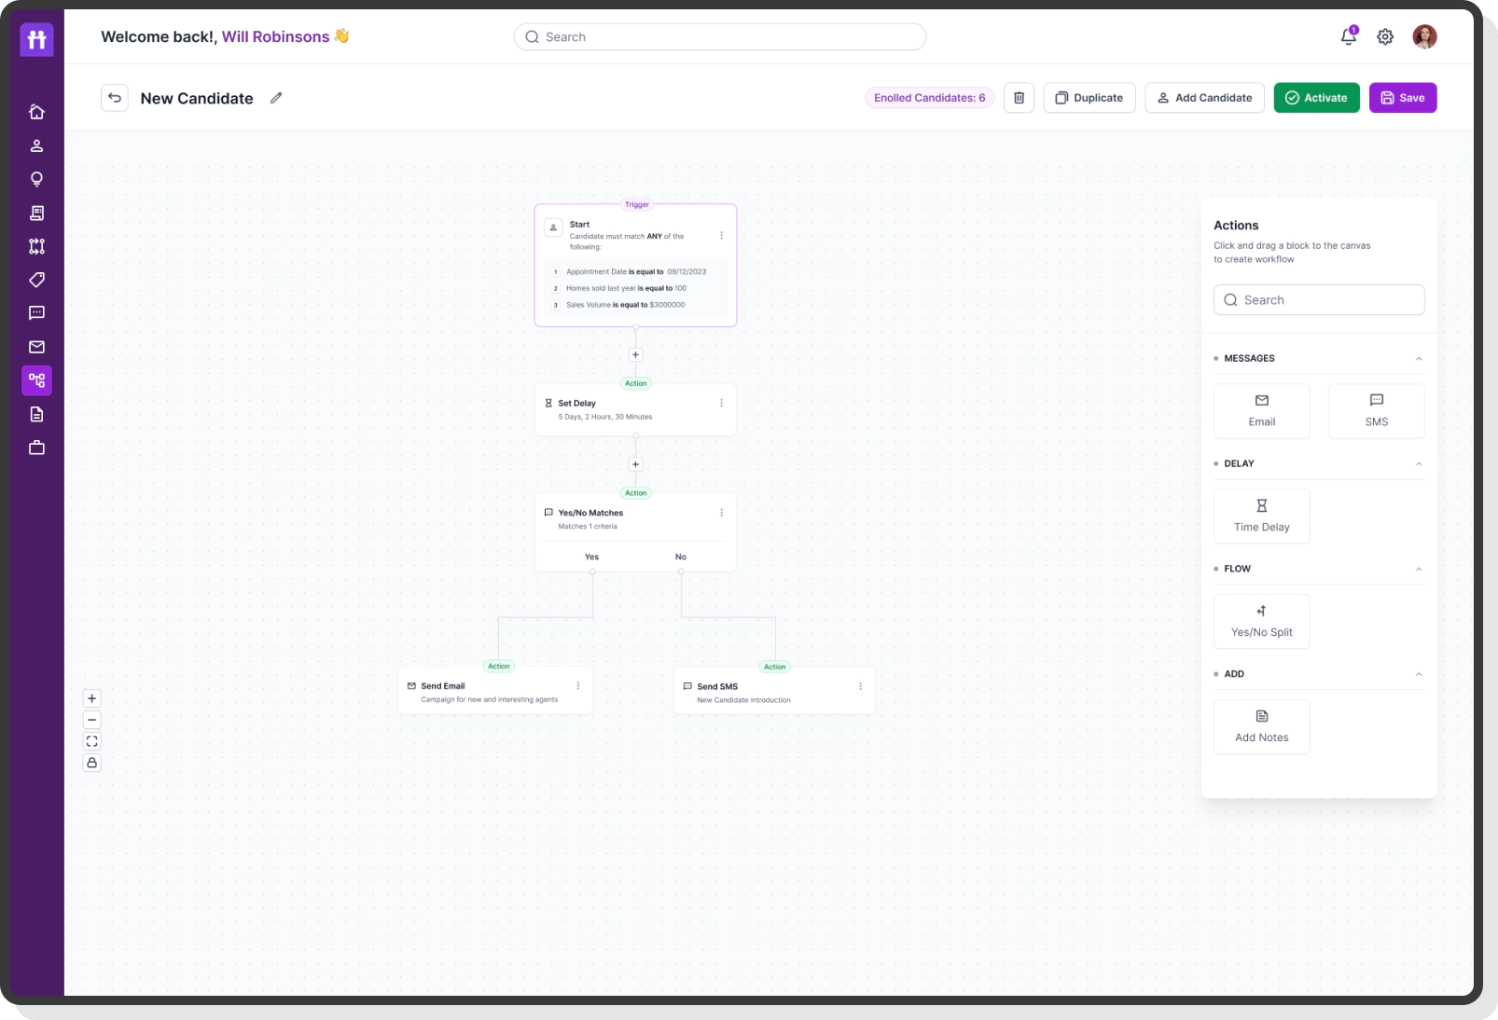The width and height of the screenshot is (1498, 1020).
Task: Select the Yes/No Matches node
Action: click(635, 532)
